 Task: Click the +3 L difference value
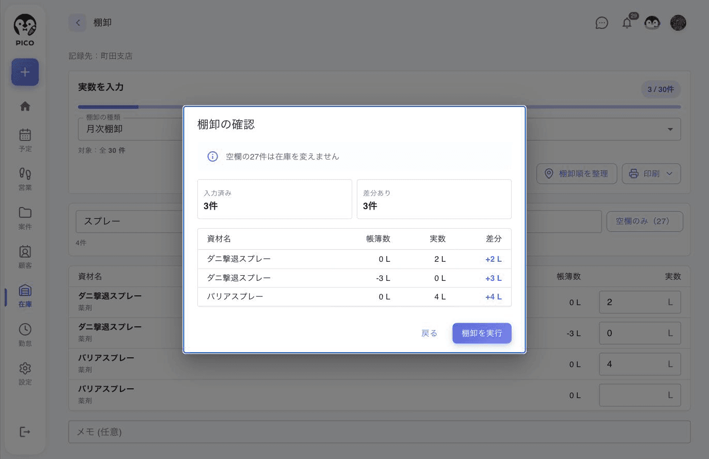click(494, 278)
